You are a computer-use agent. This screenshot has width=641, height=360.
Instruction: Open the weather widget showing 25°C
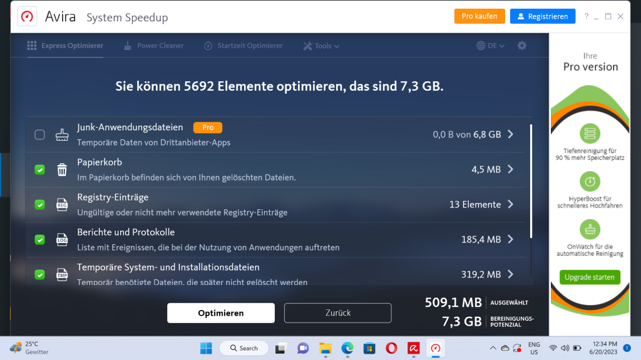pos(29,347)
